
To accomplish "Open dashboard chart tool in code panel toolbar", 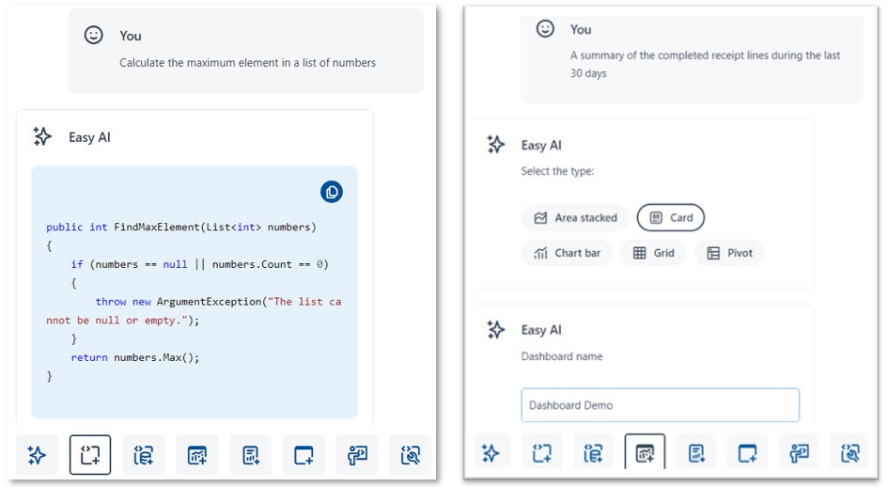I will tap(196, 455).
